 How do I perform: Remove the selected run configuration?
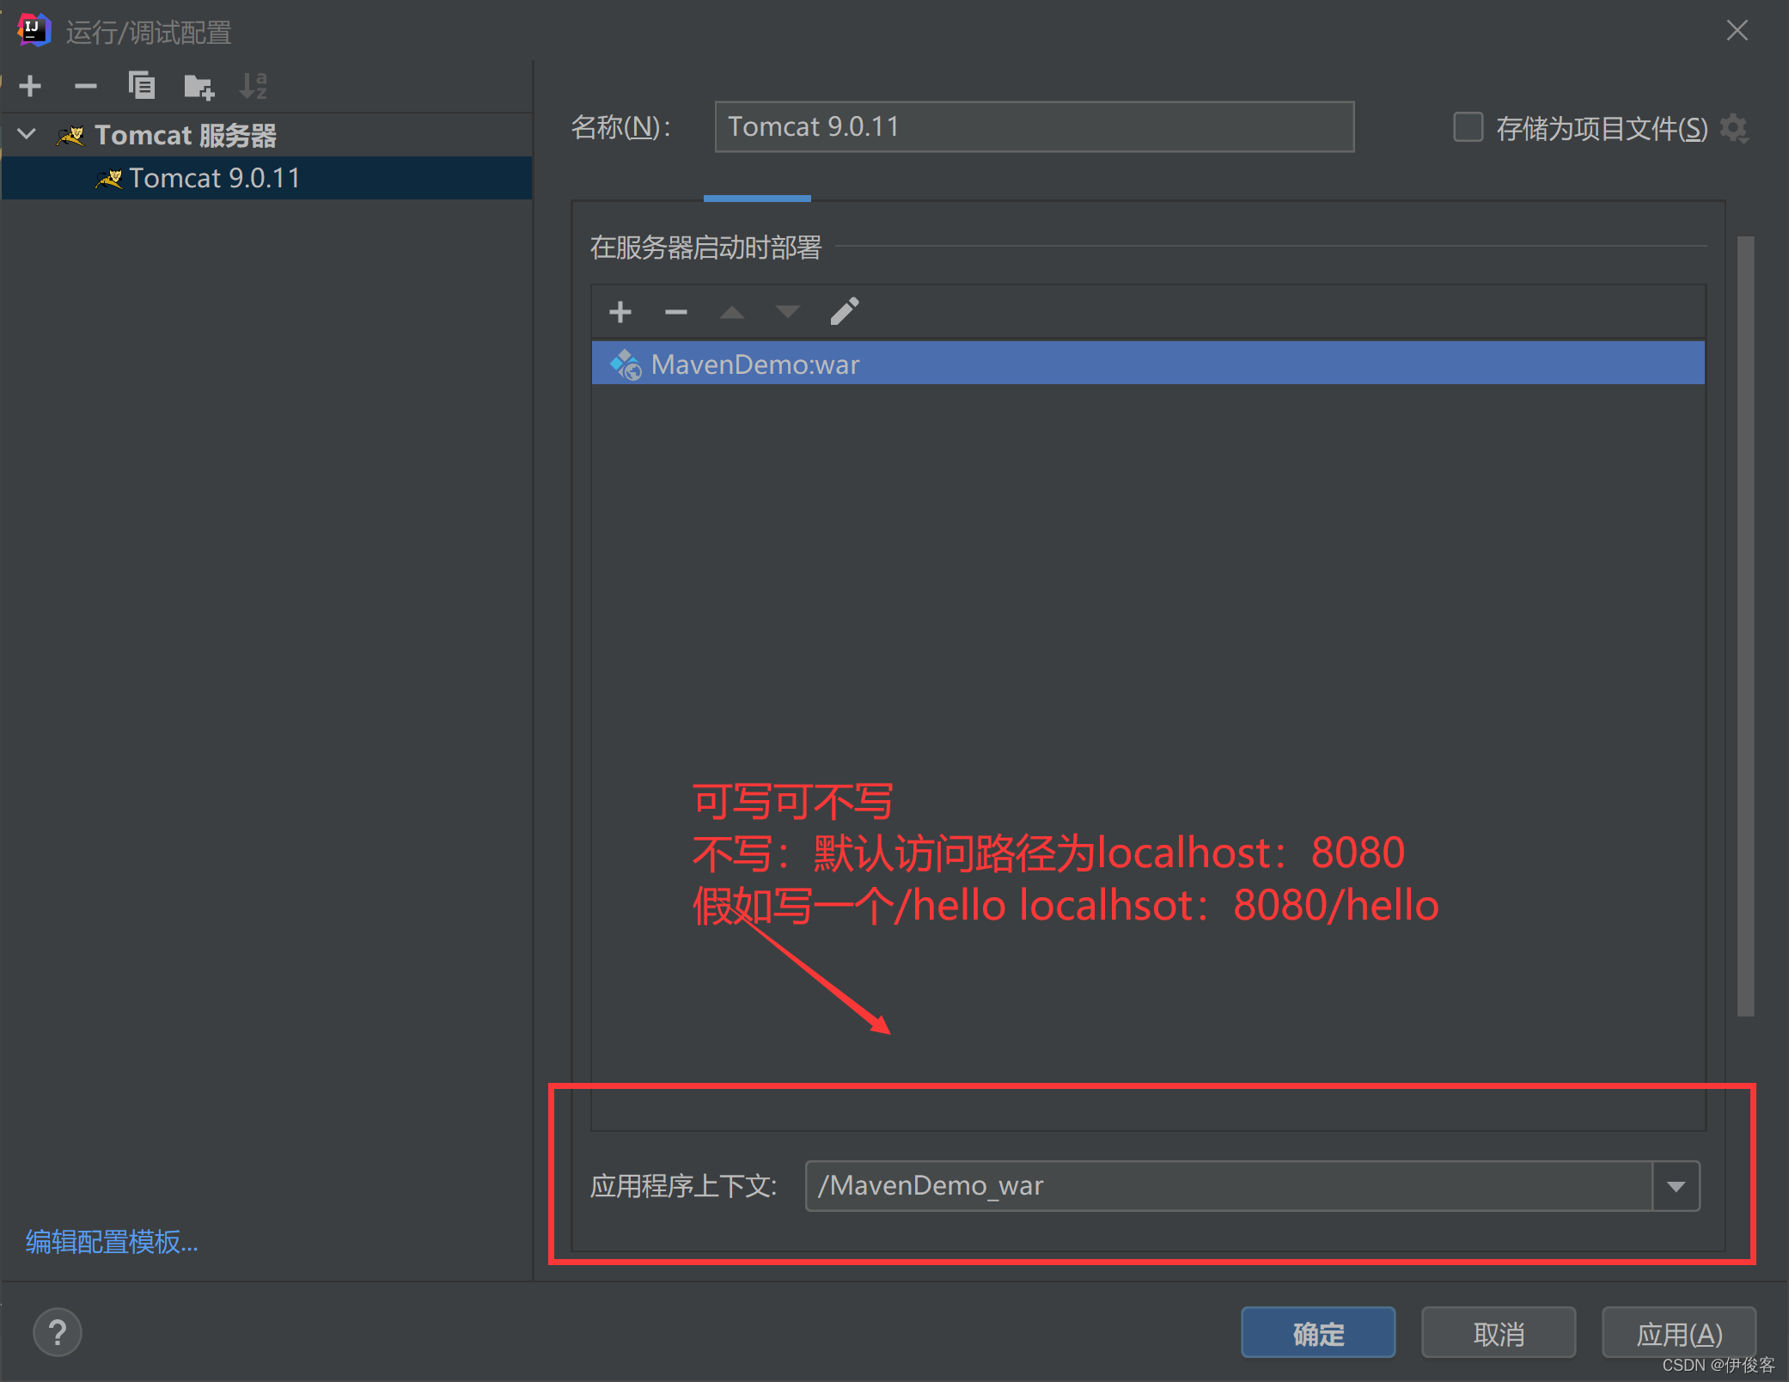coord(86,86)
